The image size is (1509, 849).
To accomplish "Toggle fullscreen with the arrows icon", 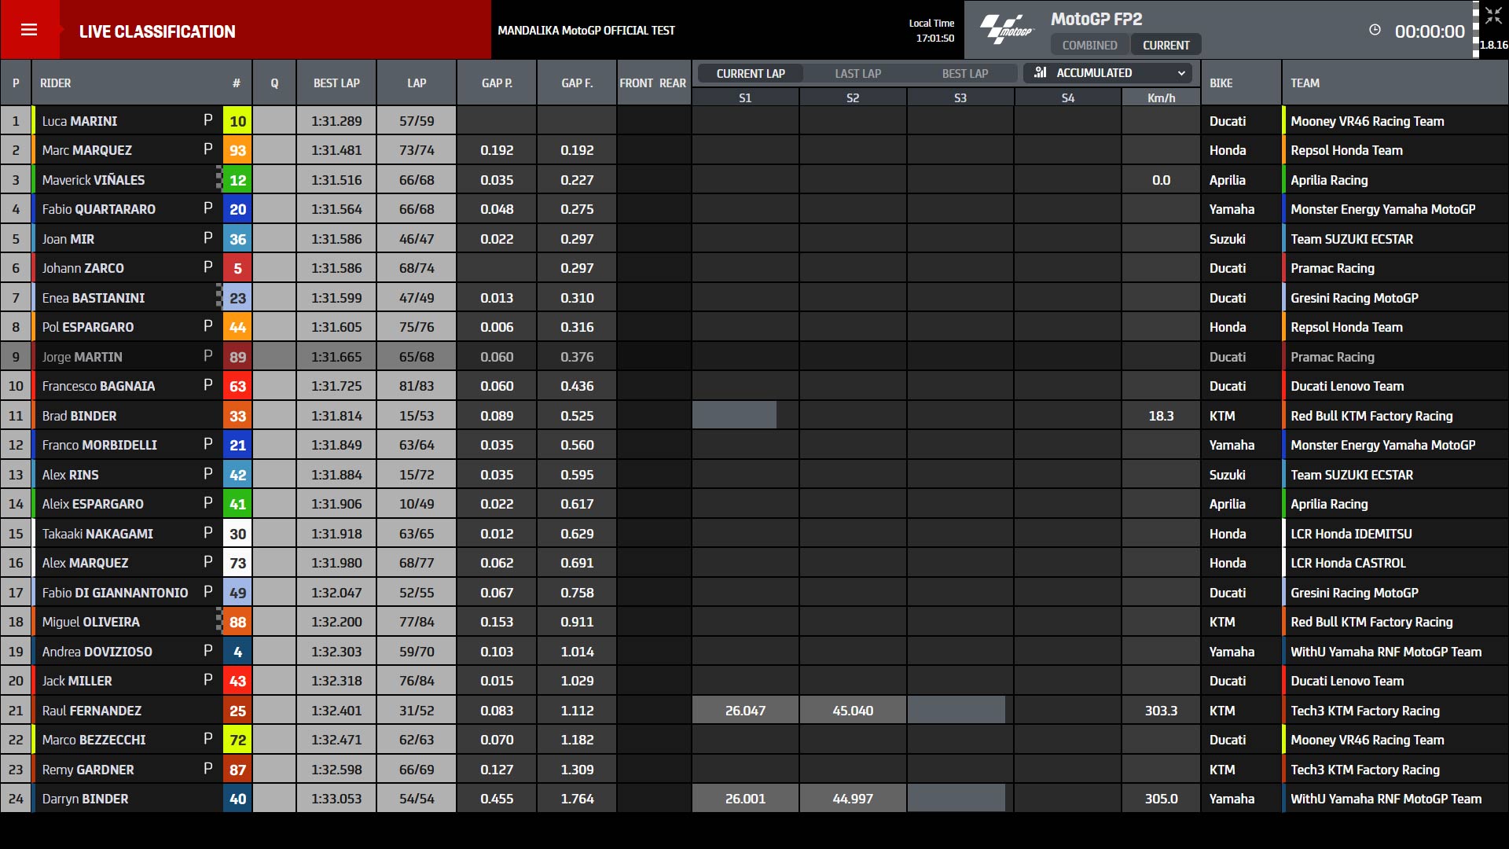I will [1493, 16].
